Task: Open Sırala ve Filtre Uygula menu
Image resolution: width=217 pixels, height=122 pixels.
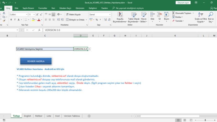Action: [201, 17]
